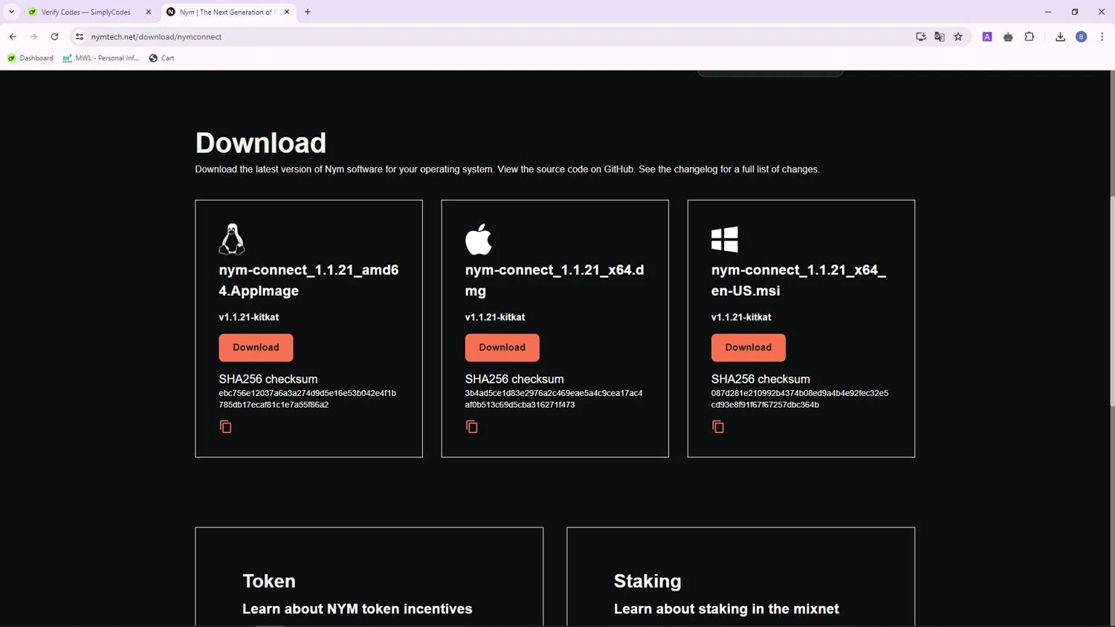Open the tab search dropdown
Image resolution: width=1115 pixels, height=627 pixels.
(x=11, y=12)
